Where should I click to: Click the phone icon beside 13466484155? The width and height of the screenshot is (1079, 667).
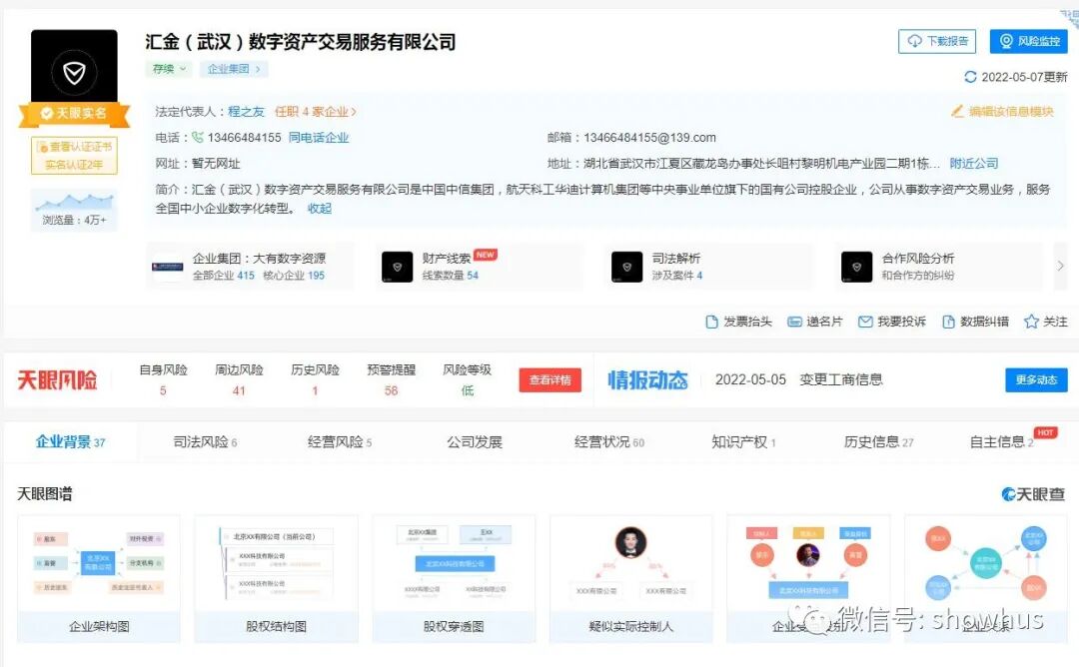click(x=198, y=138)
